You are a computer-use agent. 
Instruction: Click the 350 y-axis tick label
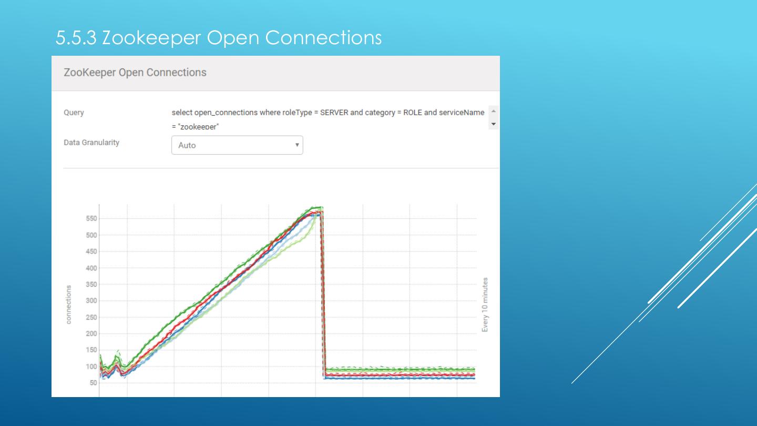(90, 285)
